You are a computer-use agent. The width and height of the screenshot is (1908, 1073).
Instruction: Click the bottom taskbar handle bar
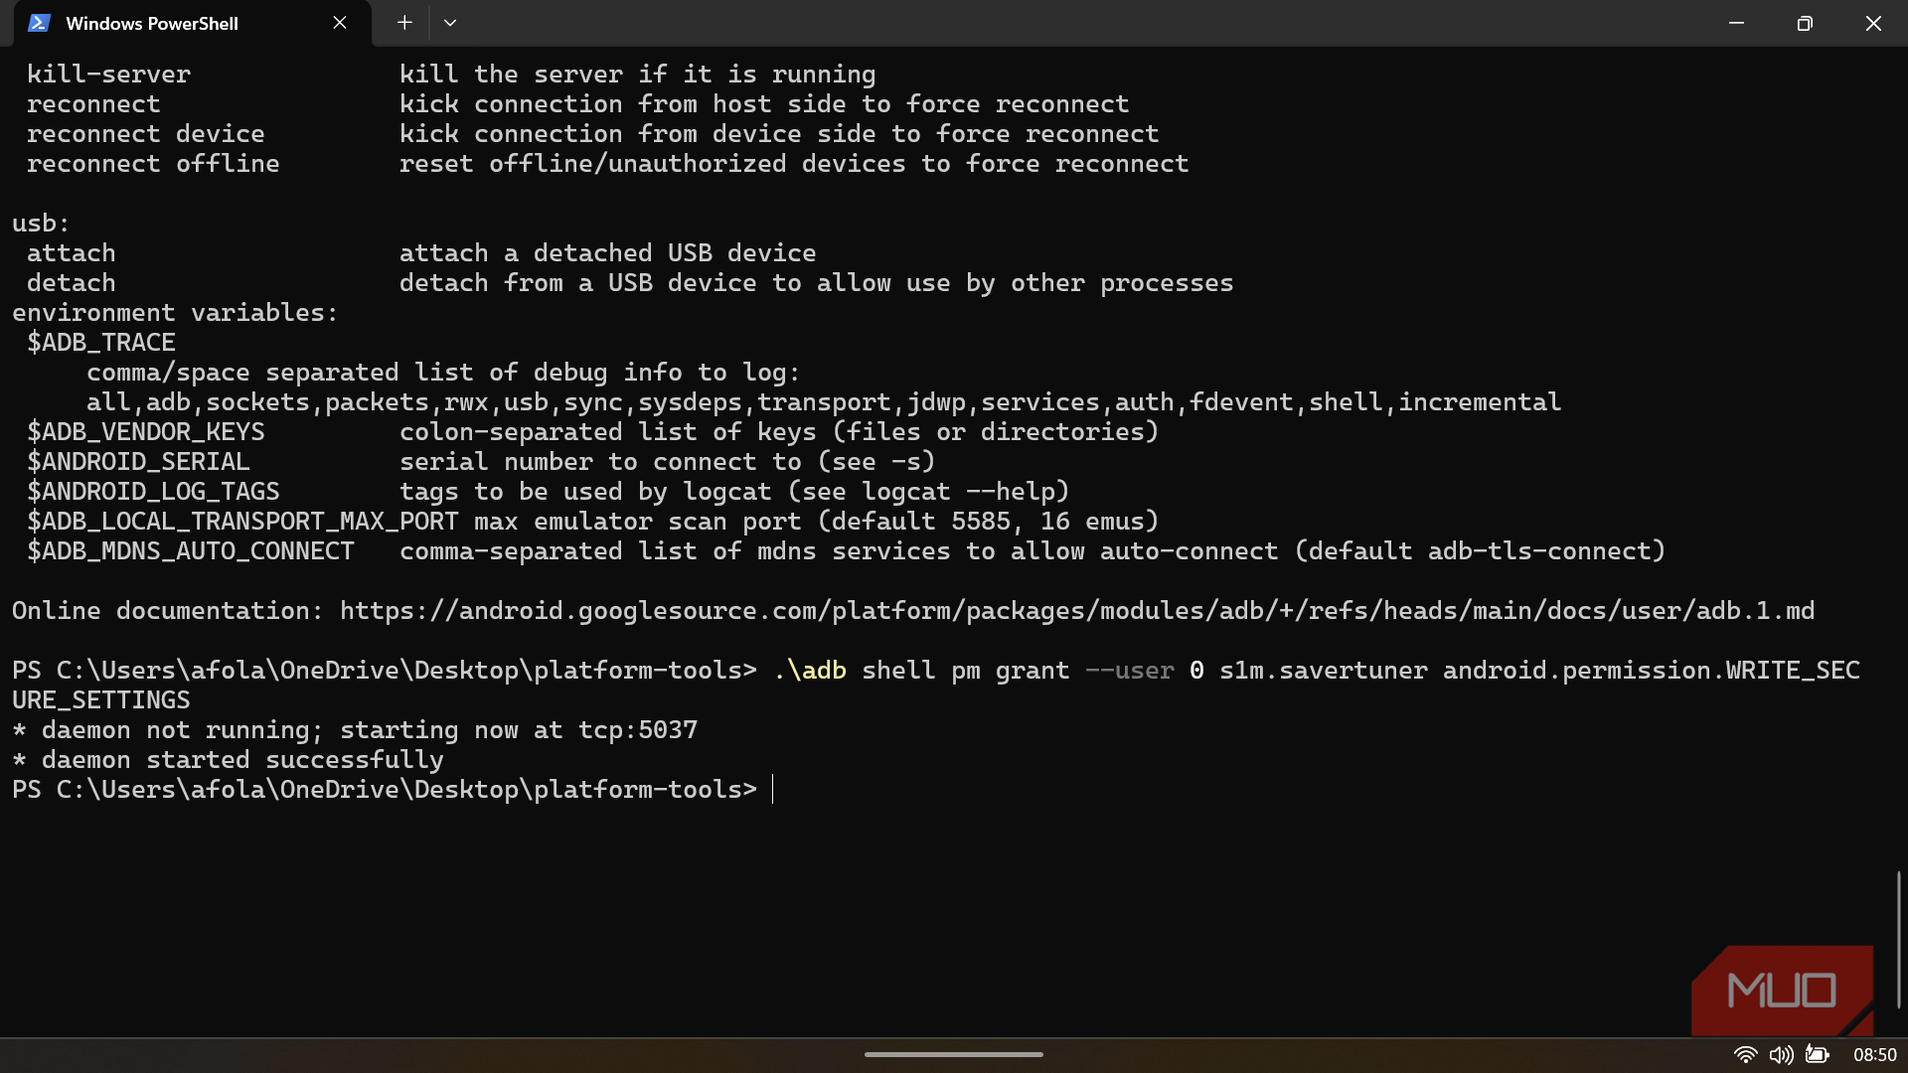[953, 1054]
